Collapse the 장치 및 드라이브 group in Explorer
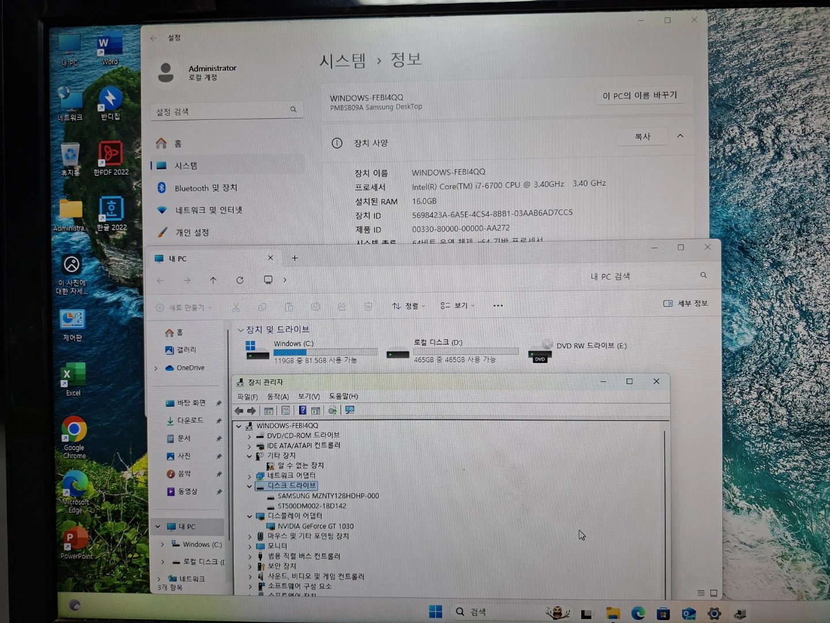This screenshot has width=830, height=623. pos(240,330)
